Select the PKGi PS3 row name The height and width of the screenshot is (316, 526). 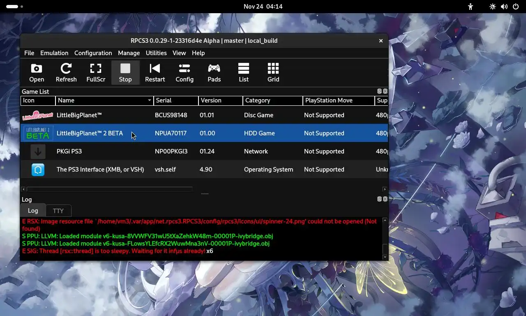pos(69,151)
